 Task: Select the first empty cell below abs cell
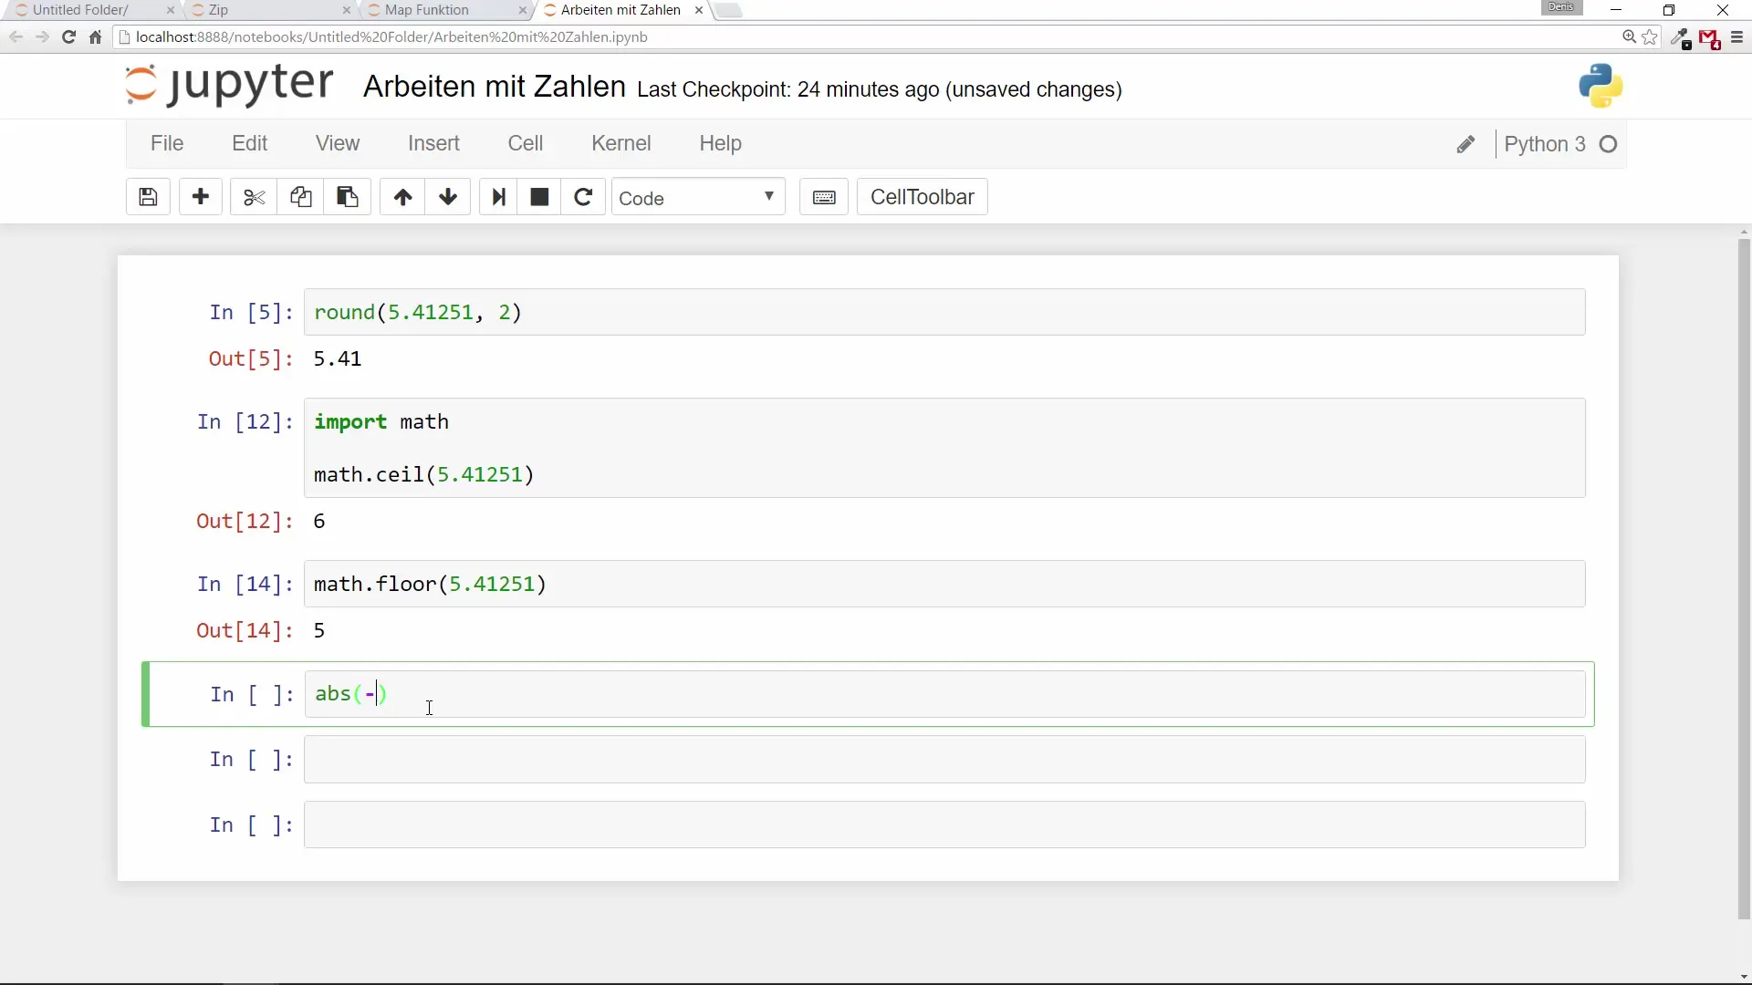[944, 760]
